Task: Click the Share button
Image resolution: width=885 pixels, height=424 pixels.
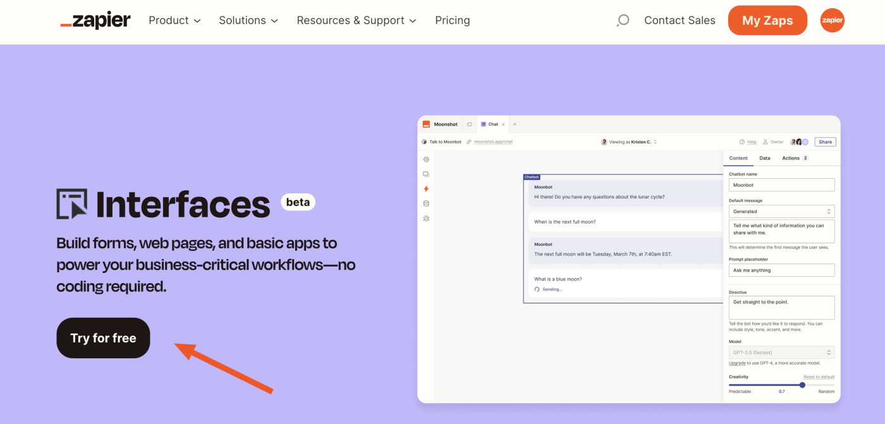Action: 826,142
